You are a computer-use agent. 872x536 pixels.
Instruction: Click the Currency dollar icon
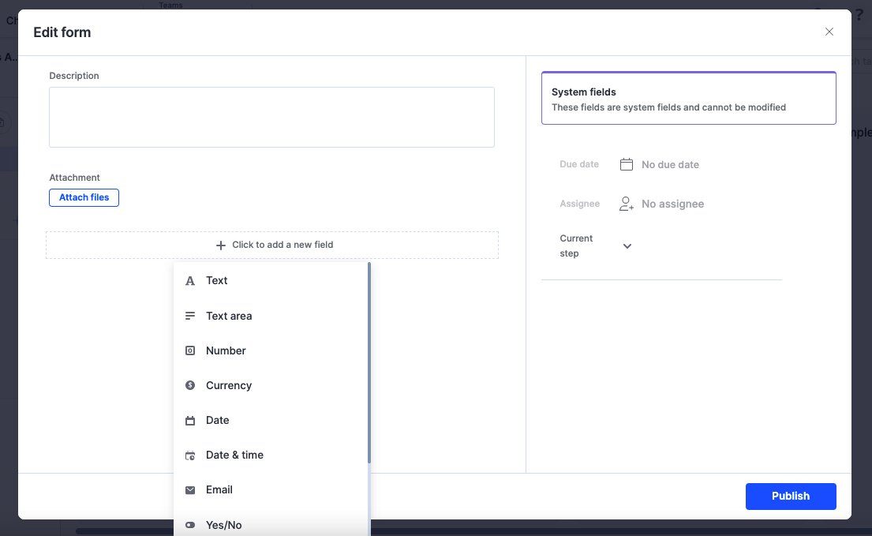click(190, 385)
